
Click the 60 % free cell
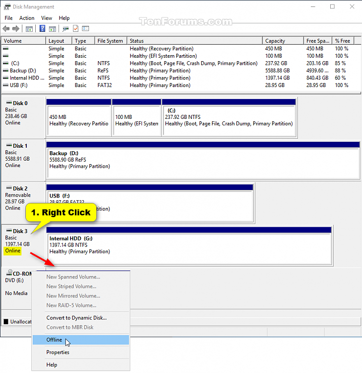click(x=340, y=78)
